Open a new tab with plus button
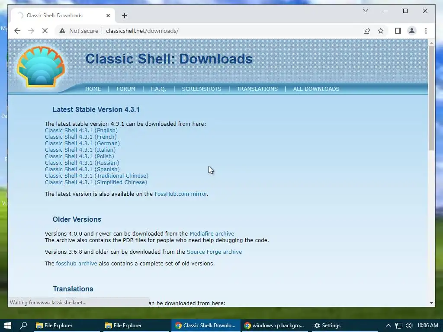Screen dimensions: 443x332 click(125, 16)
